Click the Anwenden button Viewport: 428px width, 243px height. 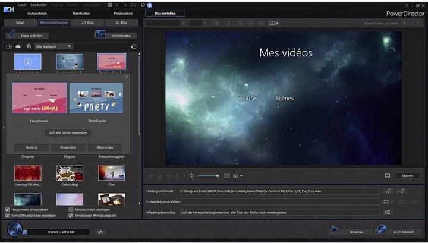(68, 147)
